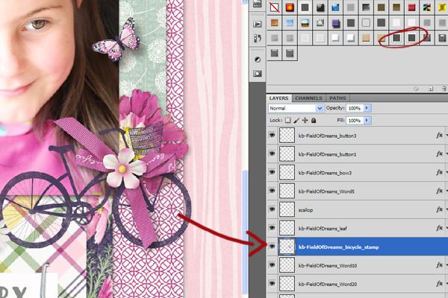
Task: Apply the tan beige style swatch
Action: point(366,38)
